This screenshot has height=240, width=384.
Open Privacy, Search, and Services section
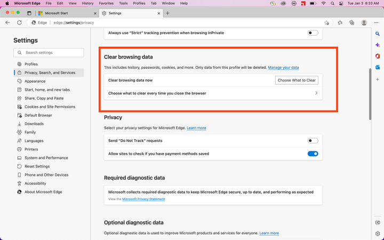(x=49, y=73)
